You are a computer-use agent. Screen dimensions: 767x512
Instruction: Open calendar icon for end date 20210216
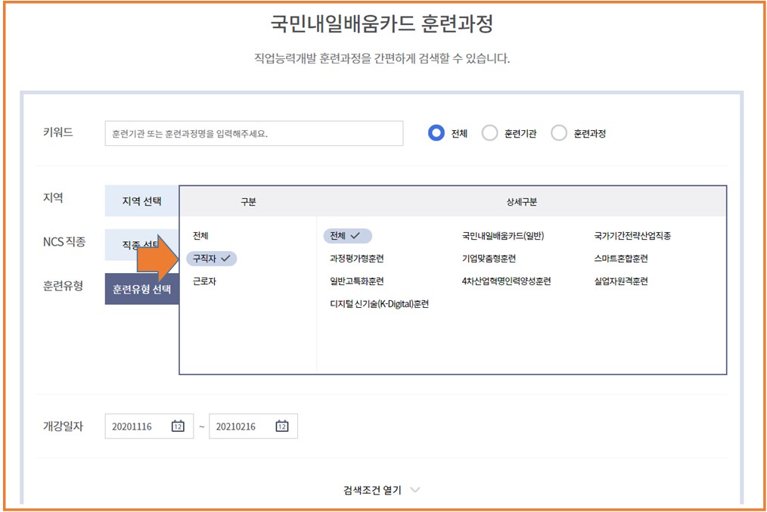tap(281, 426)
